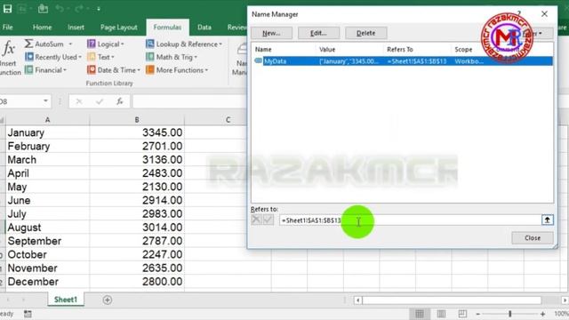
Task: Switch to Normal view in status bar
Action: [420, 314]
